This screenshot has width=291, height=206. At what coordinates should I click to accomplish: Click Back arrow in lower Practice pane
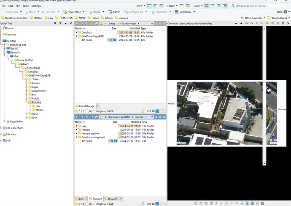[x=77, y=117]
